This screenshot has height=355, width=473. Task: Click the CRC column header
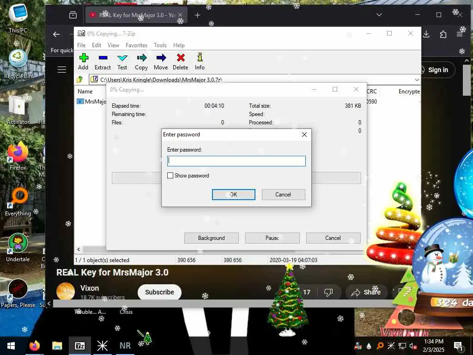(x=372, y=92)
